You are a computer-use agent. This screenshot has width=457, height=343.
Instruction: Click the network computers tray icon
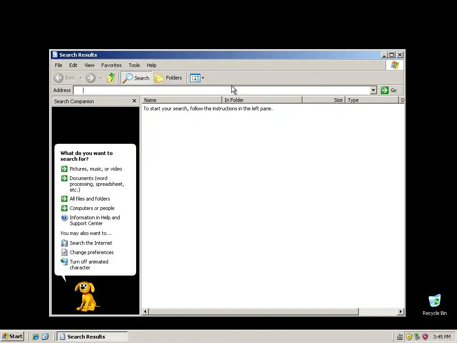417,337
